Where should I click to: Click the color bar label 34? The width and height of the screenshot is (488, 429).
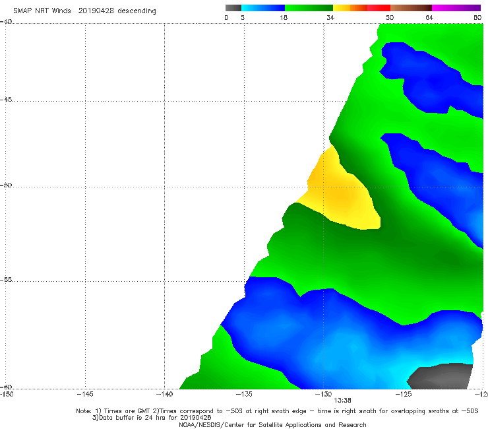[330, 18]
